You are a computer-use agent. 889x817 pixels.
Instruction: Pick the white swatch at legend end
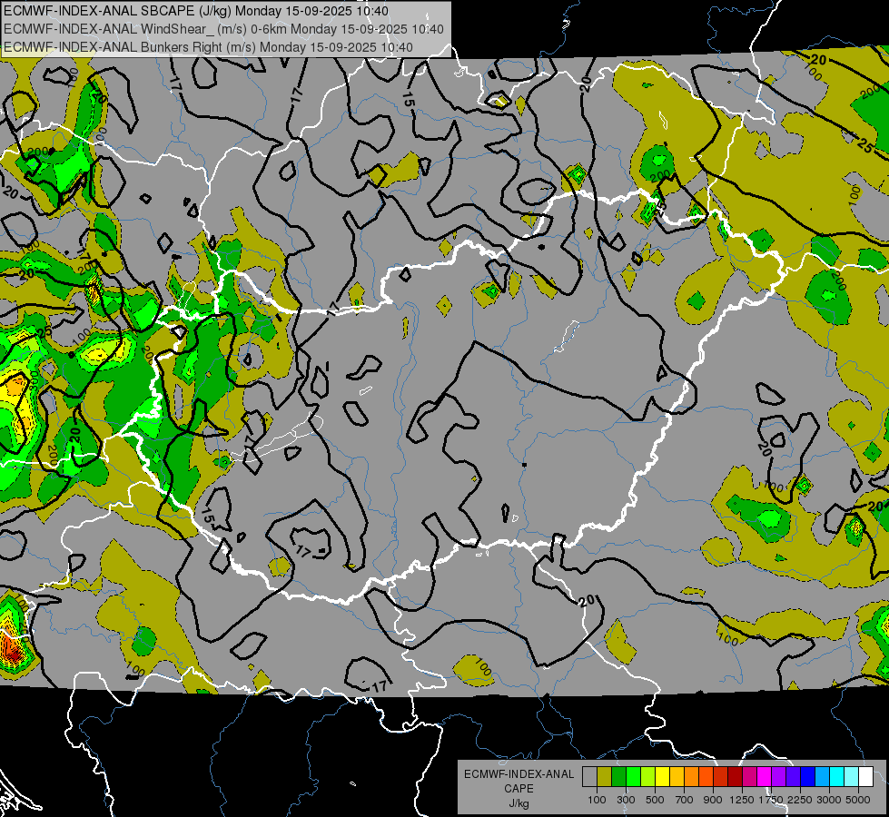coord(866,776)
